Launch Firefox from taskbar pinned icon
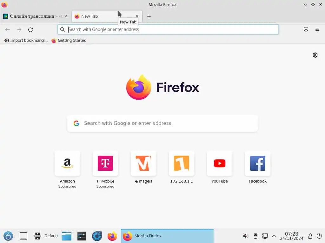The image size is (325, 243). (112, 236)
